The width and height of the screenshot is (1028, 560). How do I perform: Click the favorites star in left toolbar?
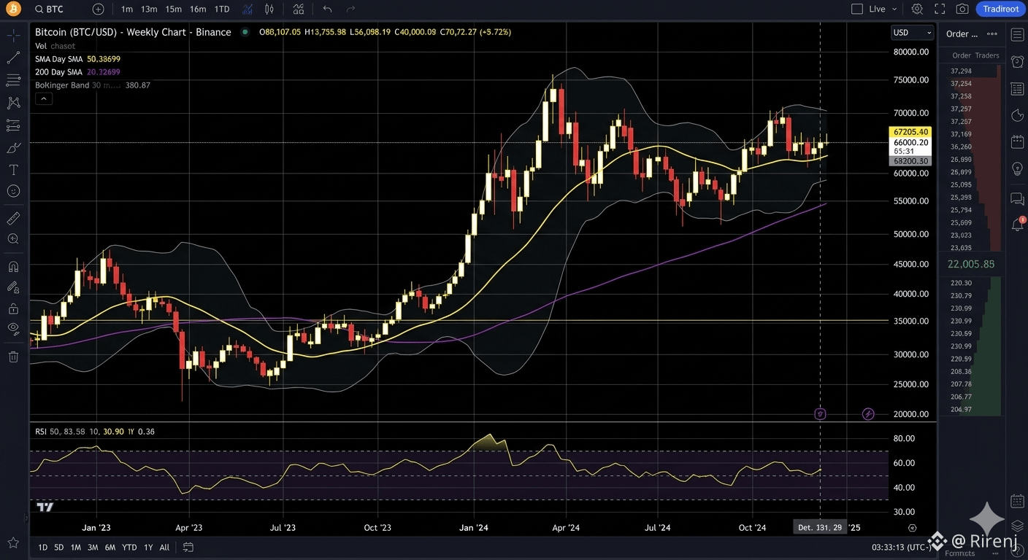(x=13, y=542)
